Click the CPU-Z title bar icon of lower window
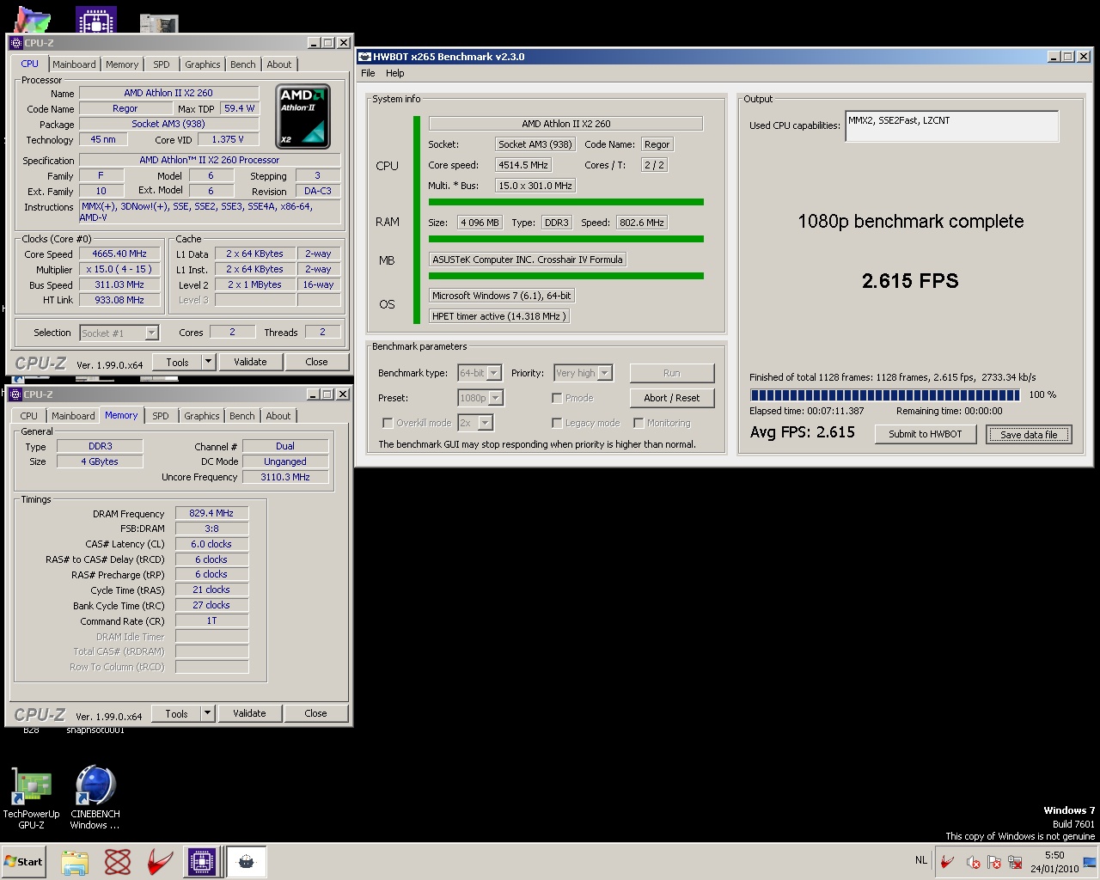This screenshot has width=1100, height=880. coord(15,394)
